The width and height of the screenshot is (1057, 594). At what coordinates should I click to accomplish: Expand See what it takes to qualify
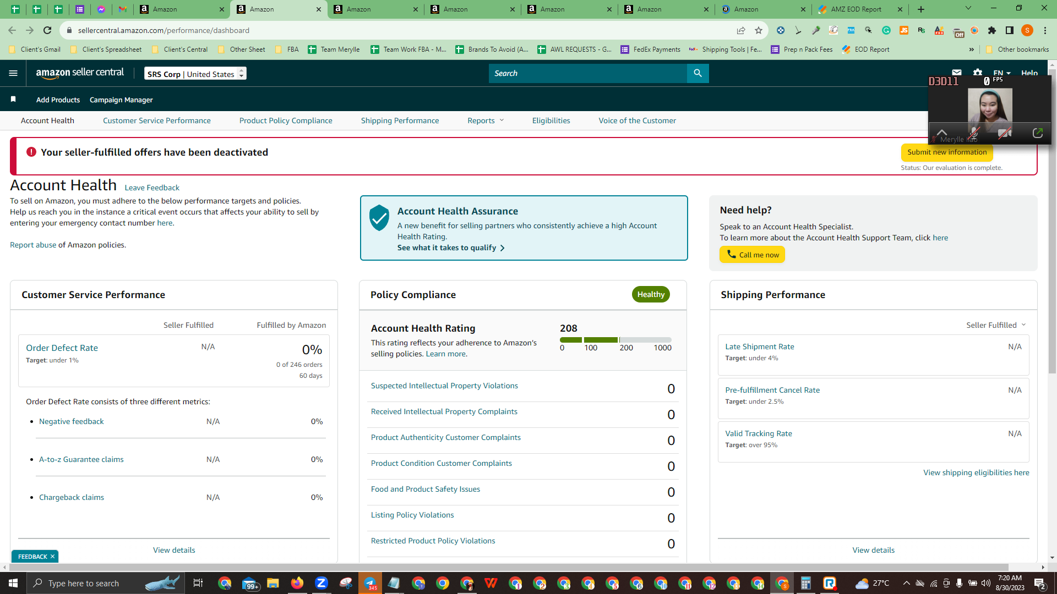pyautogui.click(x=451, y=248)
